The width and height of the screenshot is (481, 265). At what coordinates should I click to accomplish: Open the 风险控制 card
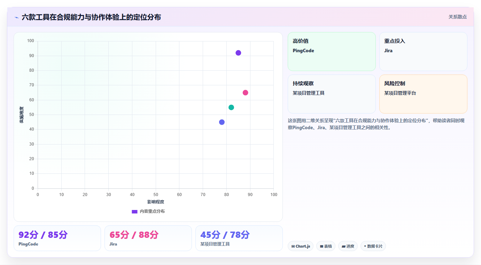point(423,94)
